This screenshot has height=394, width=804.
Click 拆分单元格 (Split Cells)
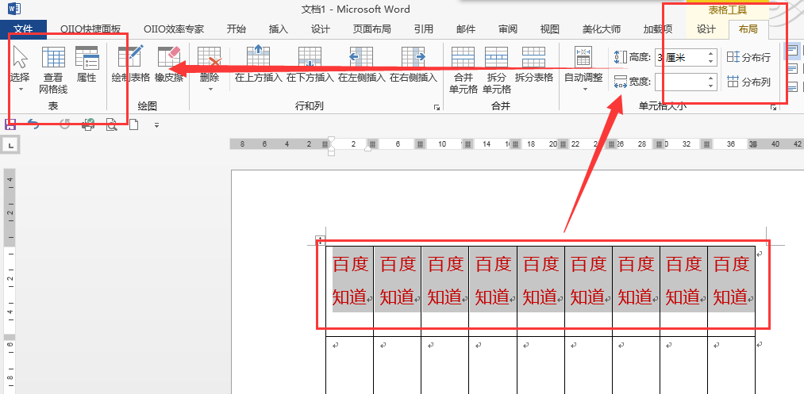click(496, 70)
